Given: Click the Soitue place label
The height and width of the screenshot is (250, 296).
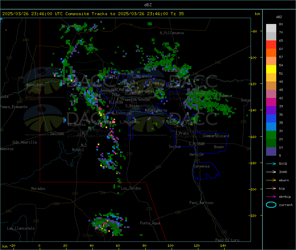Looking at the screenshot, I should point(175,147).
